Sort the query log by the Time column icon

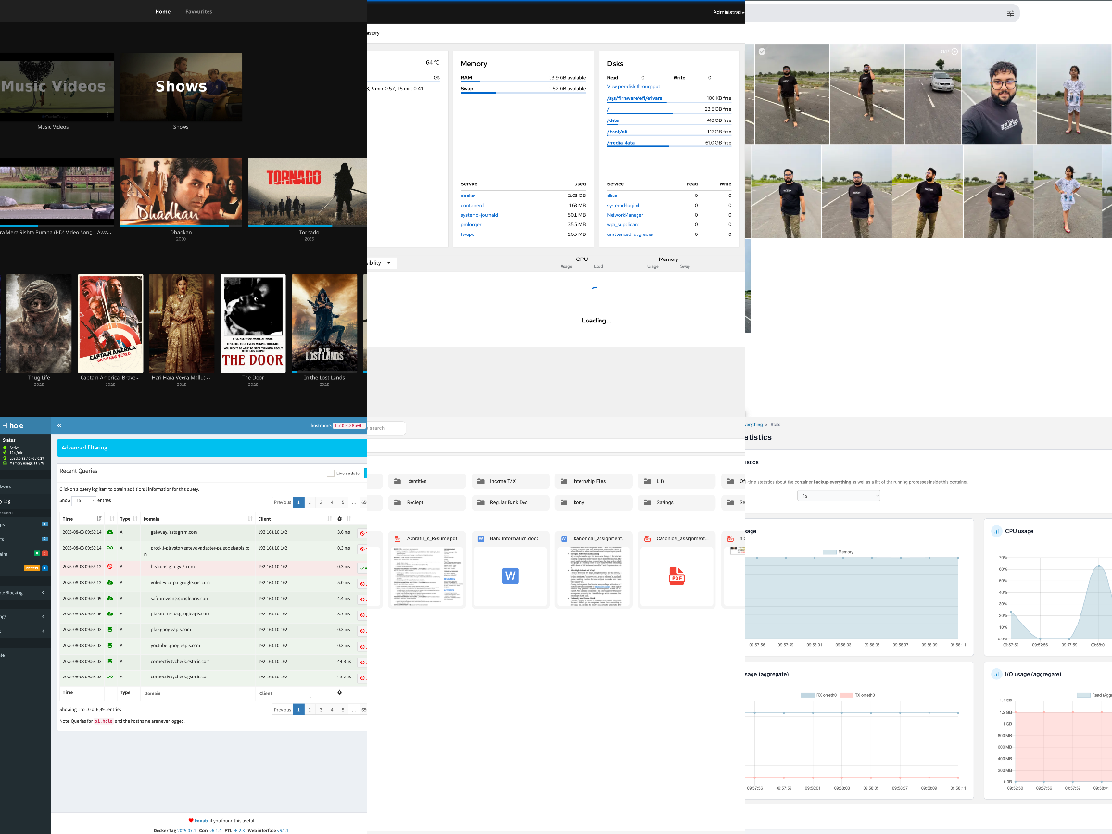tap(99, 518)
